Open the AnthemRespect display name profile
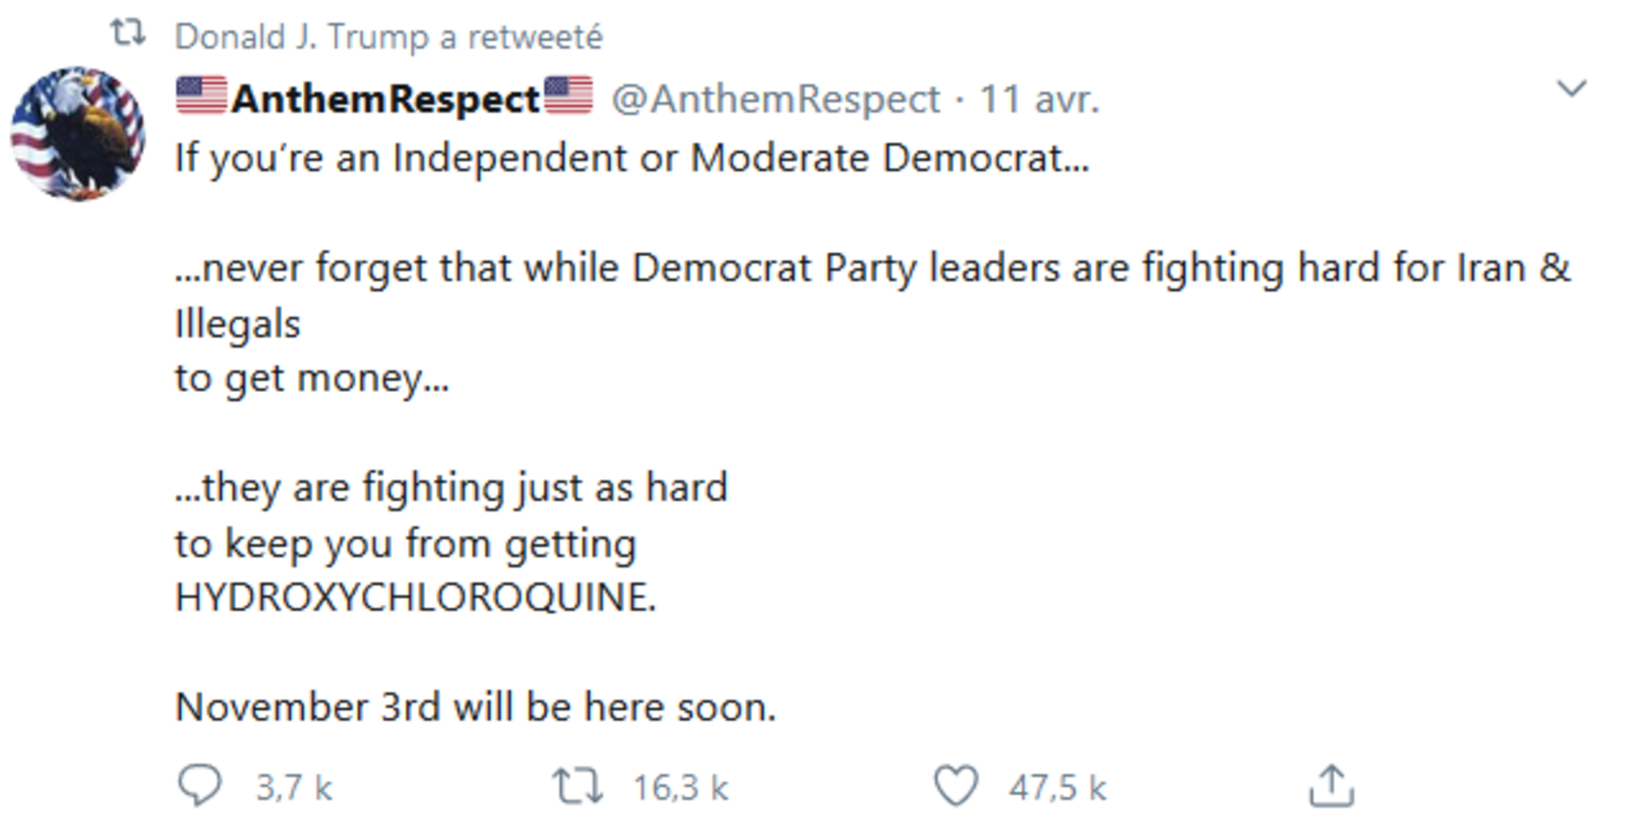The image size is (1625, 833). click(385, 99)
